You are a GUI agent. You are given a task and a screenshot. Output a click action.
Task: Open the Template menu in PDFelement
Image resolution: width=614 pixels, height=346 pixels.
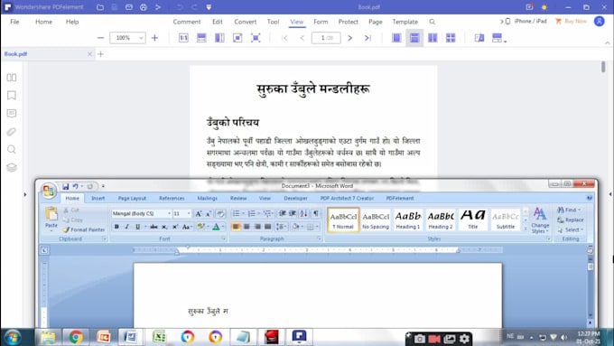click(405, 22)
